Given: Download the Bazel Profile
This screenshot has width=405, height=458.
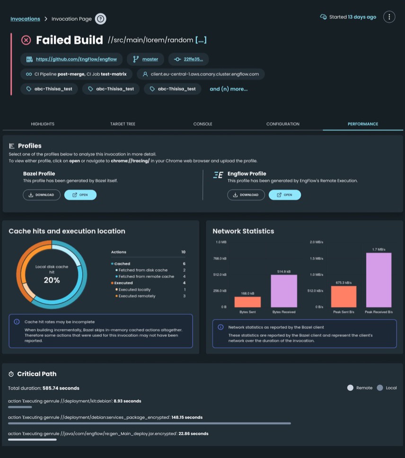Looking at the screenshot, I should point(42,195).
